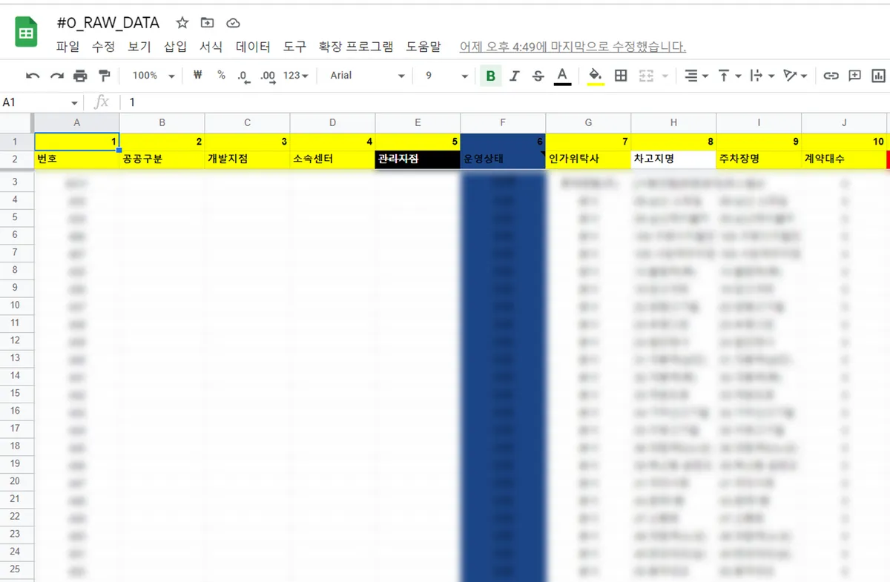This screenshot has height=582, width=890.
Task: Insert a comment
Action: pyautogui.click(x=855, y=76)
